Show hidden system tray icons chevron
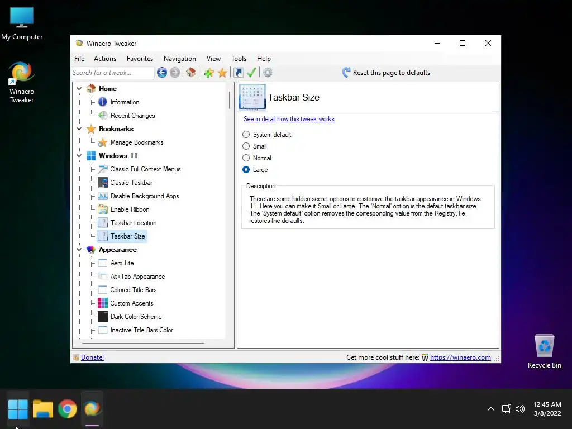Viewport: 572px width, 429px height. [491, 409]
